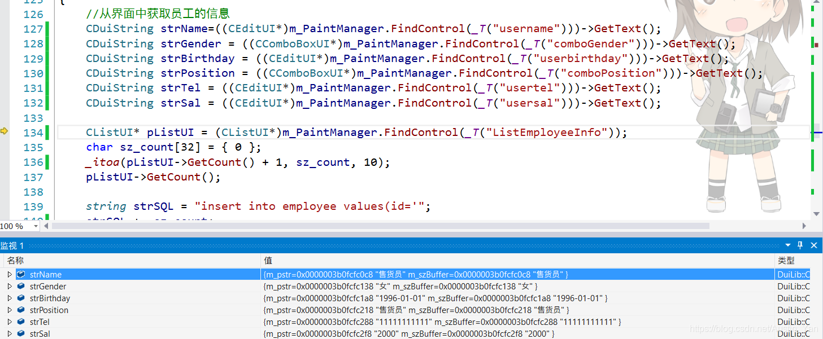Expand the strGender watch entry

[x=10, y=287]
